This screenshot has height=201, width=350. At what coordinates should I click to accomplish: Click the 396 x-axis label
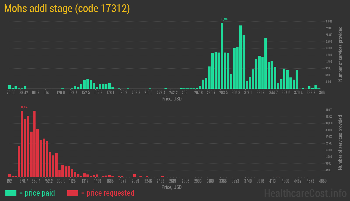pyautogui.click(x=322, y=93)
